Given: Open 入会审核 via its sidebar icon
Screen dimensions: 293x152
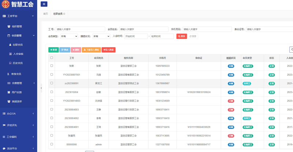Looking at the screenshot, I should [11, 54].
